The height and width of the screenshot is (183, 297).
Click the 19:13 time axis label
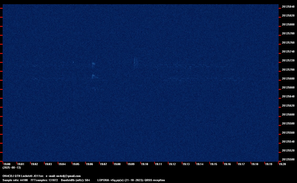click(x=186, y=164)
